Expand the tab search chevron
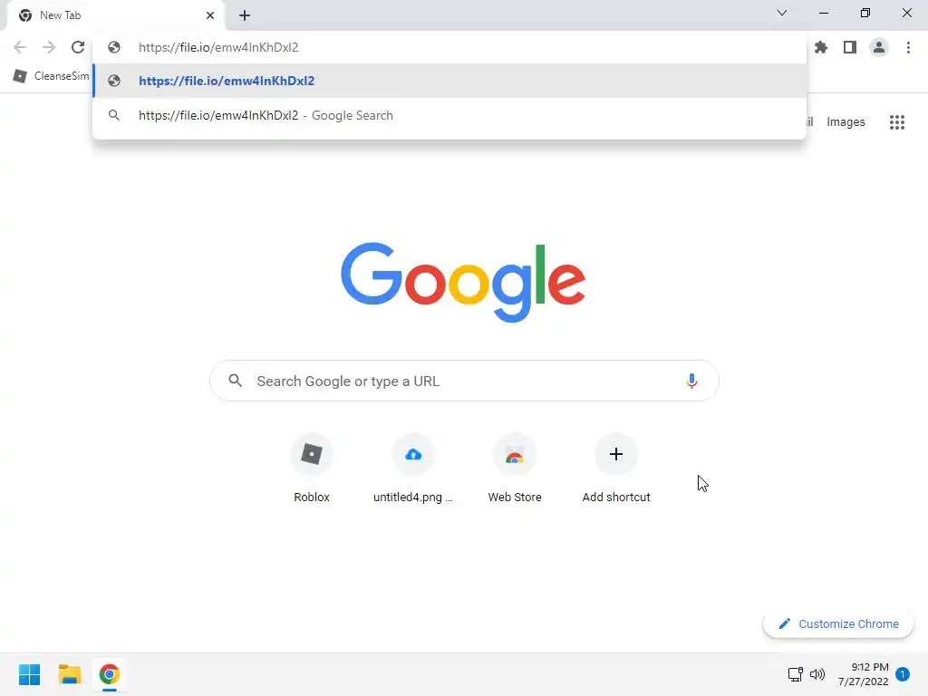928x696 pixels. coord(782,13)
